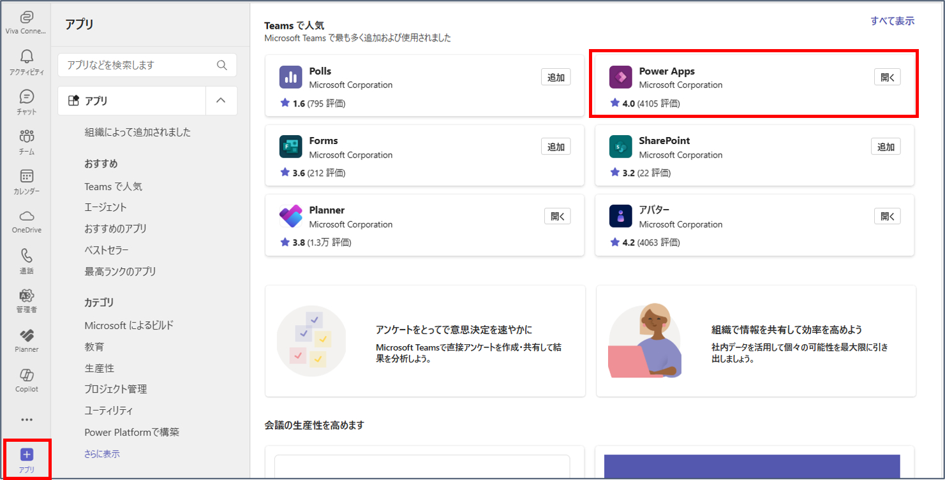Open 組織によって追加されました list
Viewport: 945px width, 480px height.
(x=138, y=133)
